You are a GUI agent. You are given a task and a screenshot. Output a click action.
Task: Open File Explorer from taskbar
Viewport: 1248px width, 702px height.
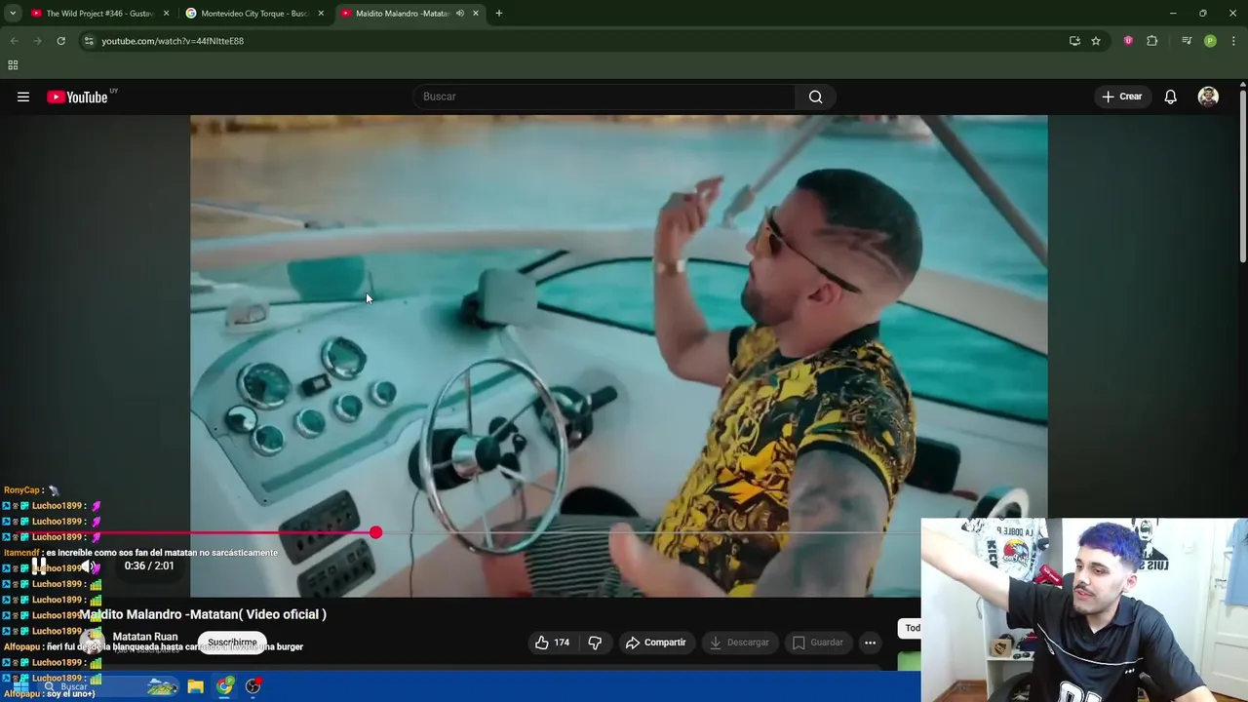coord(195,686)
